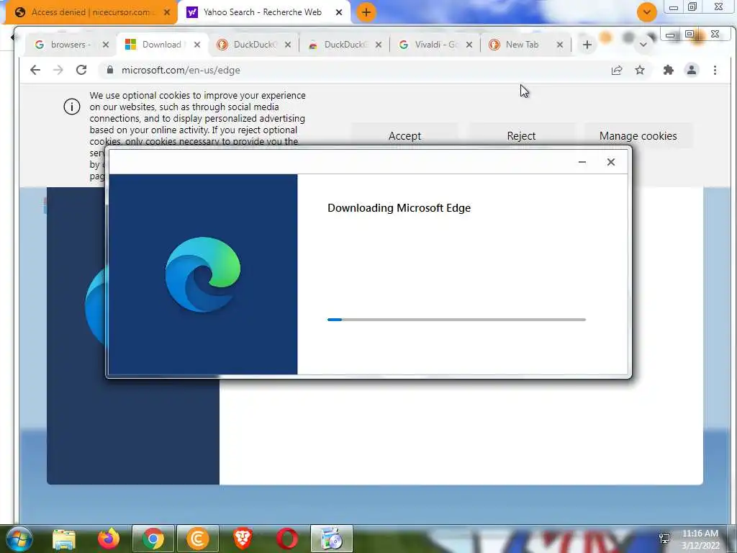Close the Access denied tab

click(167, 12)
